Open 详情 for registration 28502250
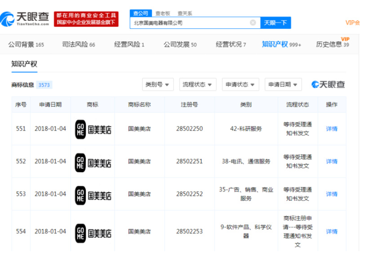Viewport: 374px width, 256px height. point(332,129)
